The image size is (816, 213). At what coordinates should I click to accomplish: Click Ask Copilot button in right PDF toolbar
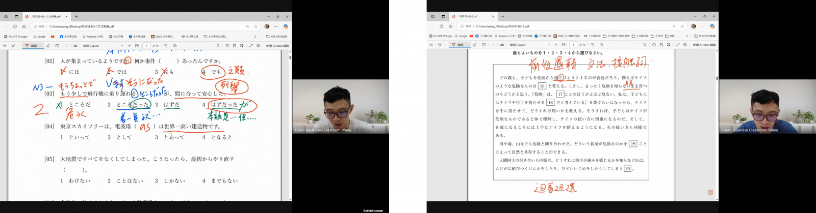click(x=517, y=45)
